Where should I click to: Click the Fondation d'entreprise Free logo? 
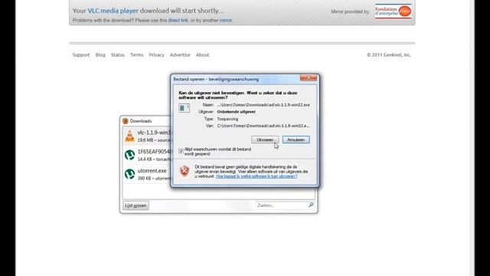pyautogui.click(x=393, y=11)
